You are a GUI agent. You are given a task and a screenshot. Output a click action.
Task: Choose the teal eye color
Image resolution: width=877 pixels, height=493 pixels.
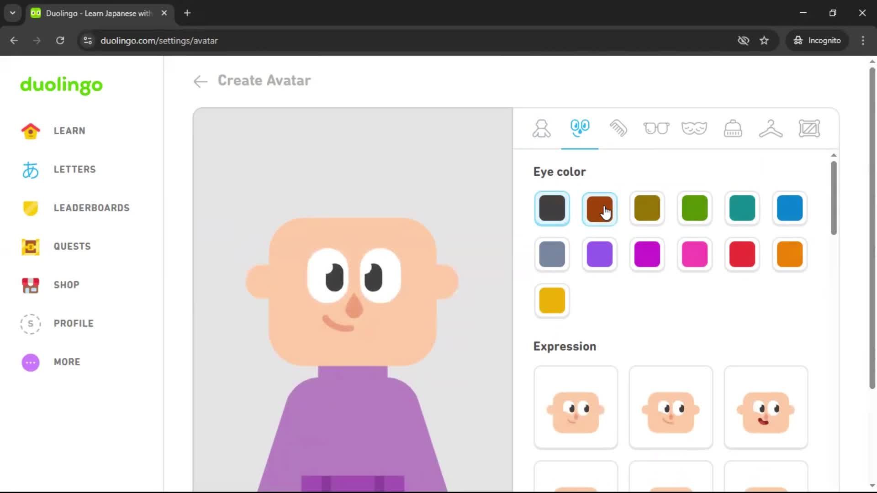(742, 208)
